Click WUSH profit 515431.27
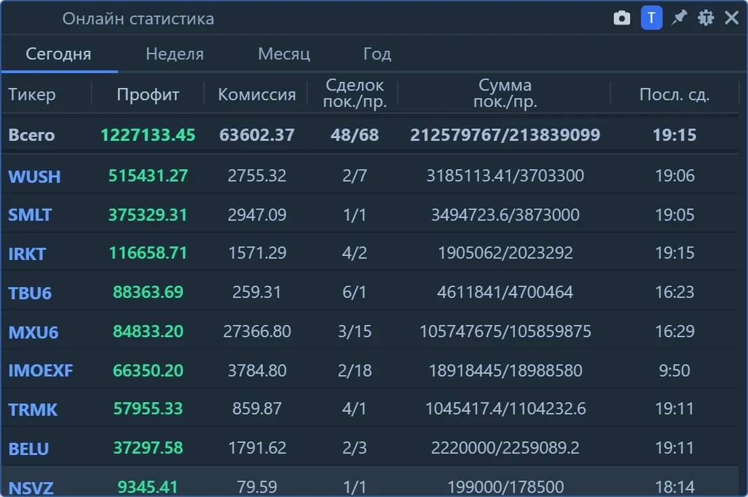Image resolution: width=748 pixels, height=497 pixels. (x=148, y=175)
